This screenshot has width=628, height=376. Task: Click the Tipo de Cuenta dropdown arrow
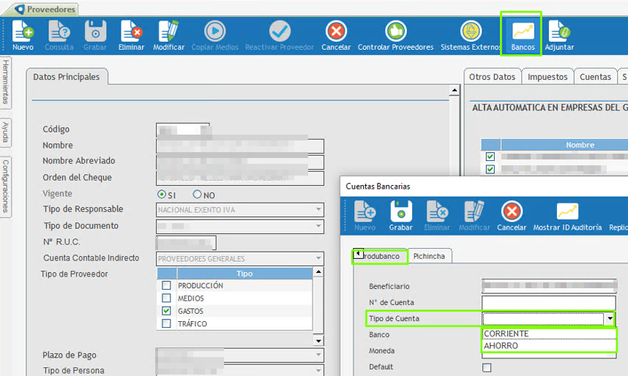[x=610, y=319]
